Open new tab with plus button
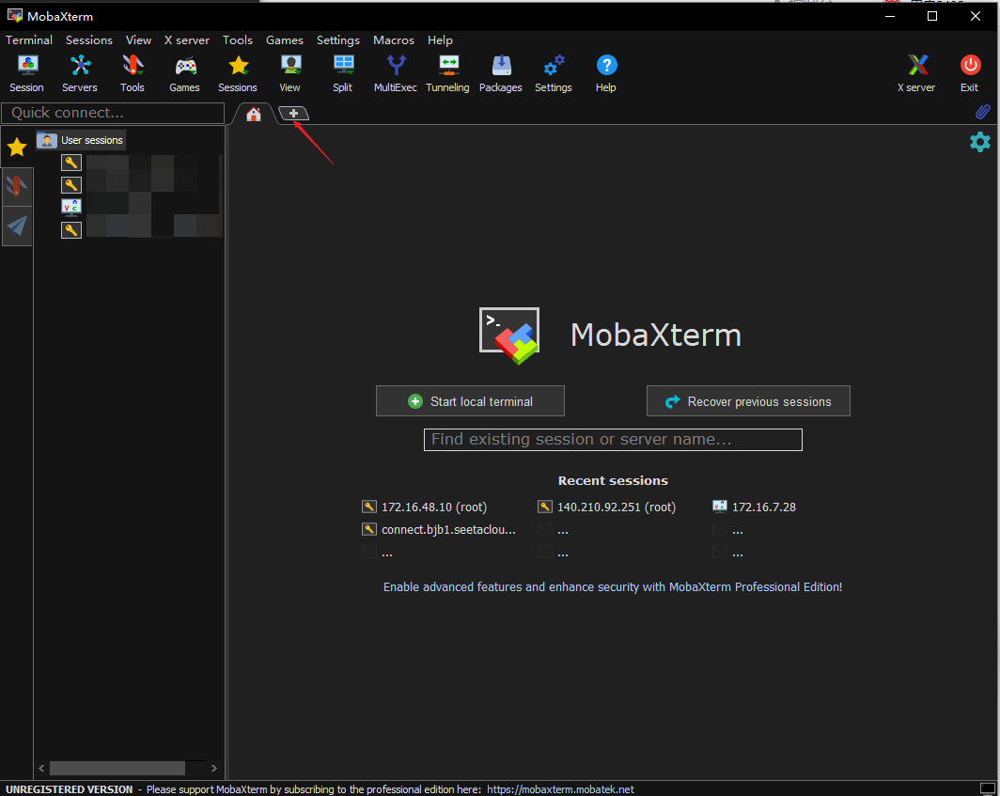 tap(294, 114)
